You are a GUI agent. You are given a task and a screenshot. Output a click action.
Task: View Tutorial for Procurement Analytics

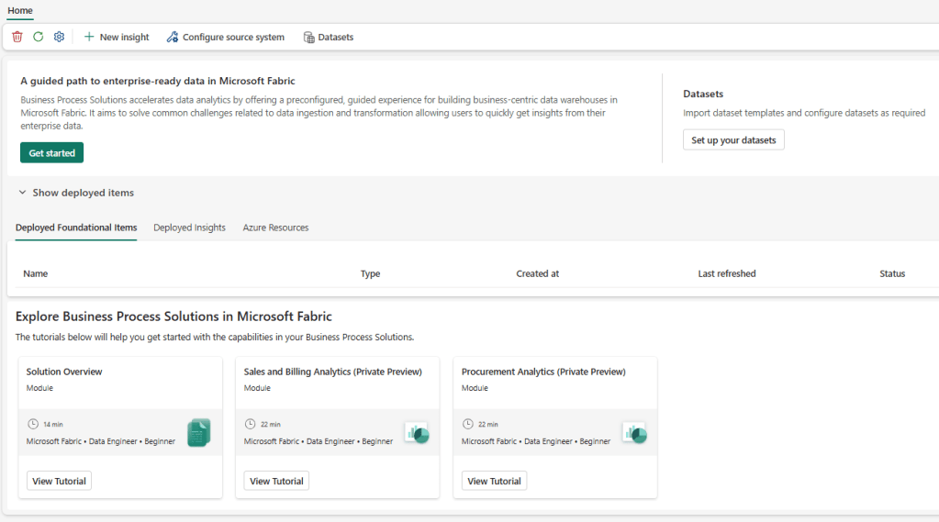(x=494, y=482)
